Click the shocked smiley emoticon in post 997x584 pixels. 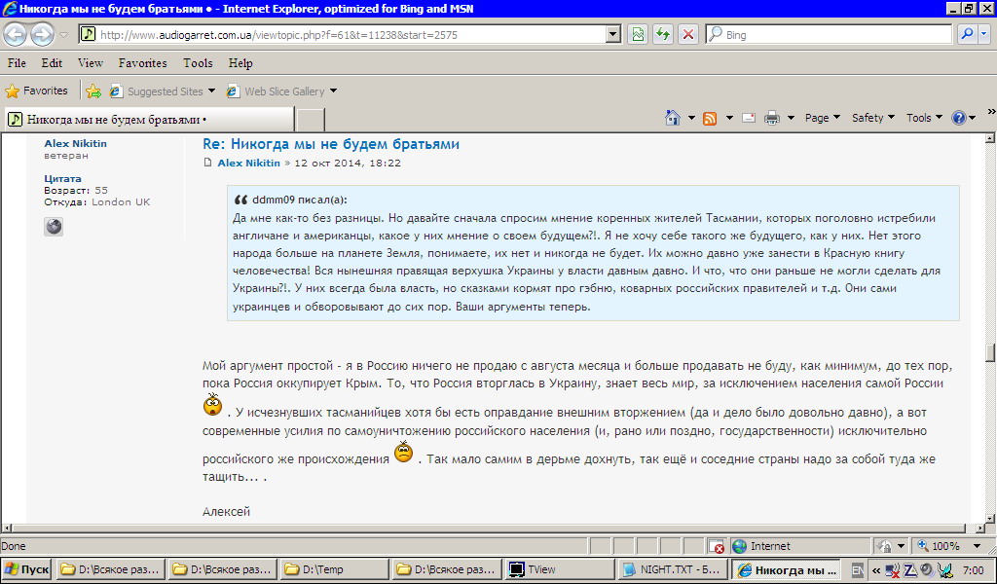coord(212,404)
